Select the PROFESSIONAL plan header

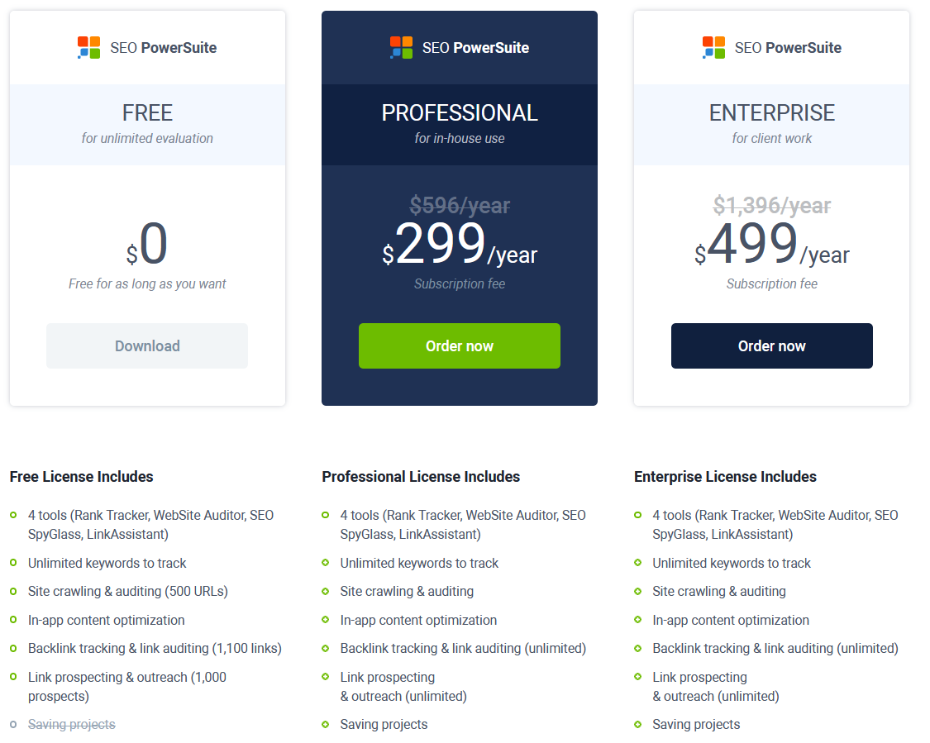coord(460,113)
